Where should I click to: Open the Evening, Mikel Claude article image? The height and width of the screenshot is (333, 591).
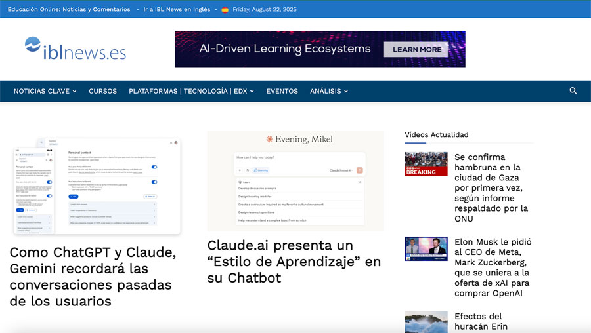(x=295, y=181)
